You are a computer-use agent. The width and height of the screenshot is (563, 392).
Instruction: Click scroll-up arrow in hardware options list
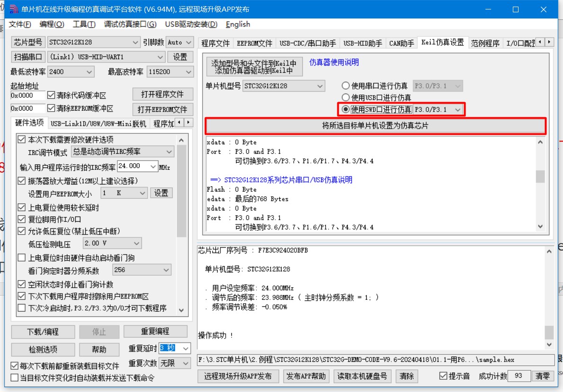[181, 140]
